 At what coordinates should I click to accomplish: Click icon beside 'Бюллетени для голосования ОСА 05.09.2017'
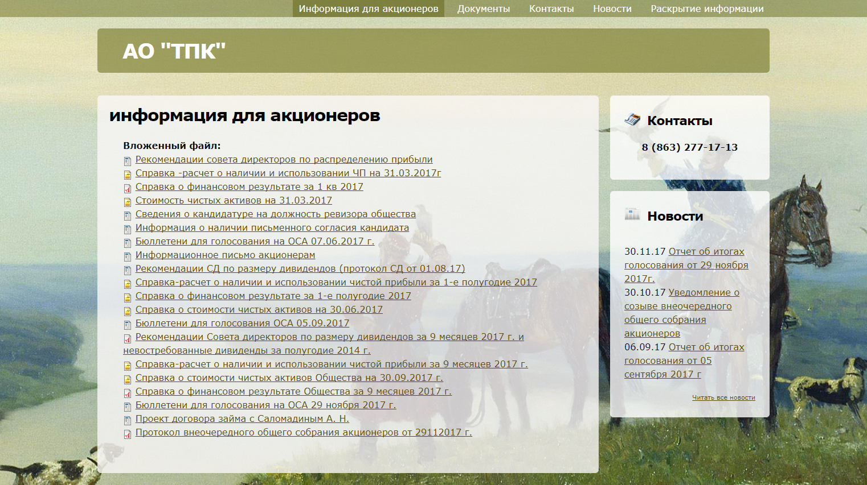tap(128, 325)
